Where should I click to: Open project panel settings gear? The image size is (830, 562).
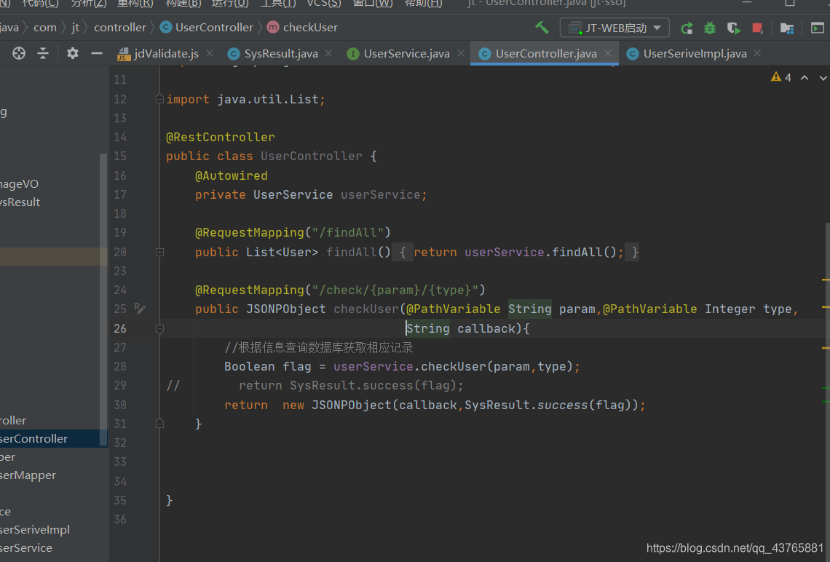click(x=73, y=53)
